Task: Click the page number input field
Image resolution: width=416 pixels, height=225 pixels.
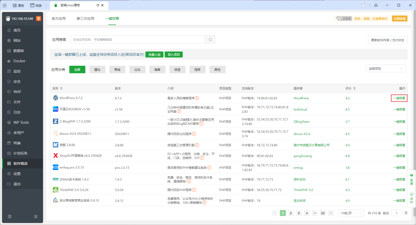Action: pyautogui.click(x=397, y=213)
